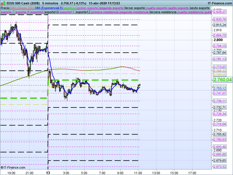
Task: Select the cuarta resistencia label
Action: point(191,12)
